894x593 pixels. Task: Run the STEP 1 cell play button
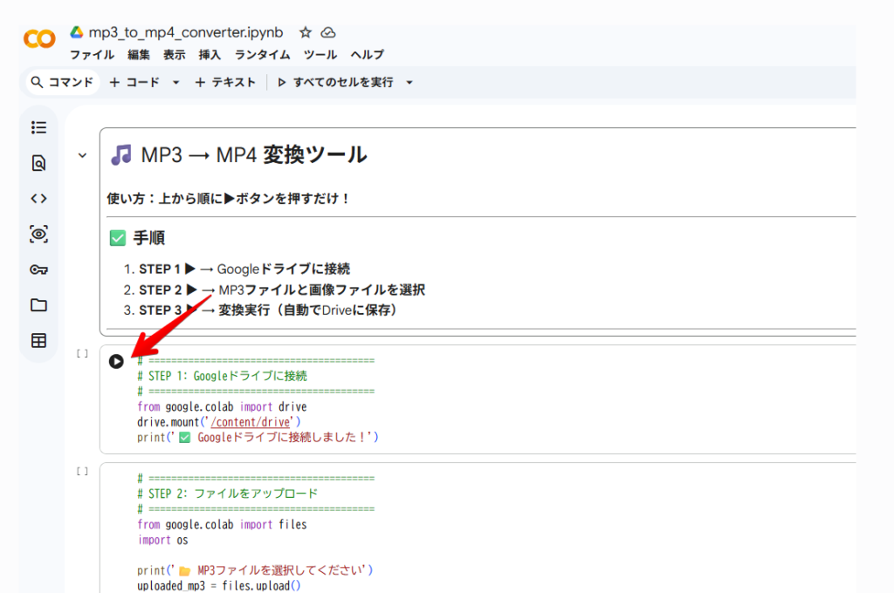pos(116,361)
